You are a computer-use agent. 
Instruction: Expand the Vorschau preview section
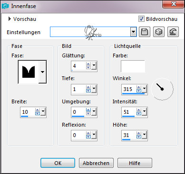tap(10, 19)
